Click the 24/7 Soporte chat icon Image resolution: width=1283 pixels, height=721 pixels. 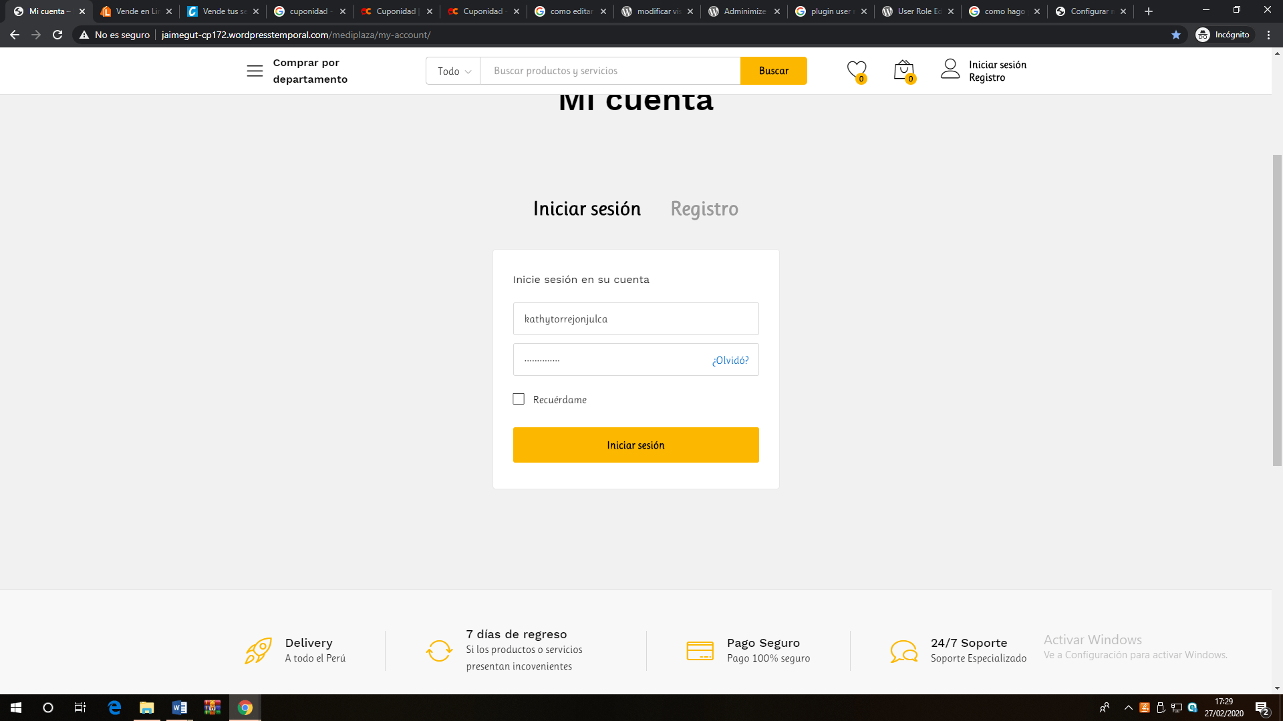pos(903,651)
